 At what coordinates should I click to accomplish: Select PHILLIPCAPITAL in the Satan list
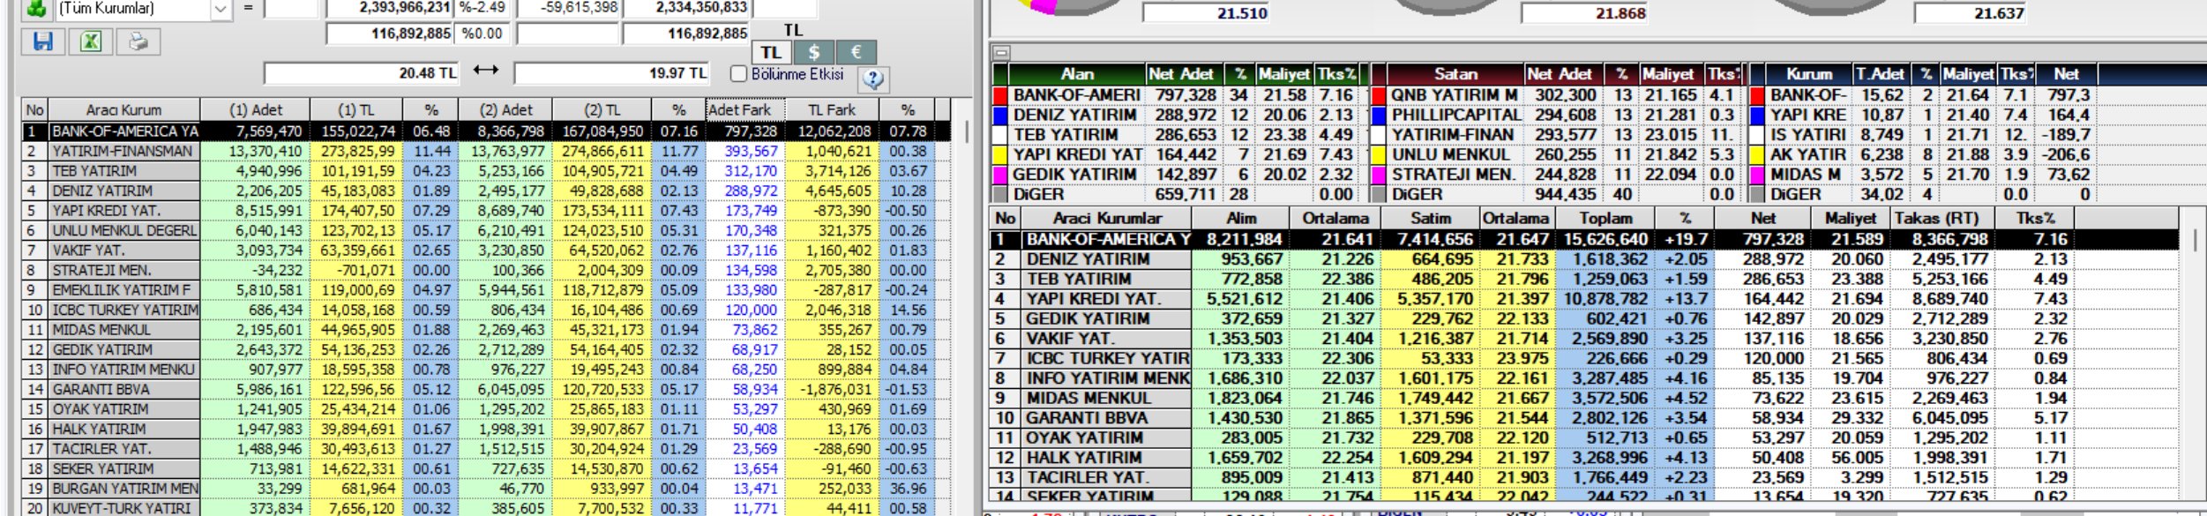point(1456,115)
